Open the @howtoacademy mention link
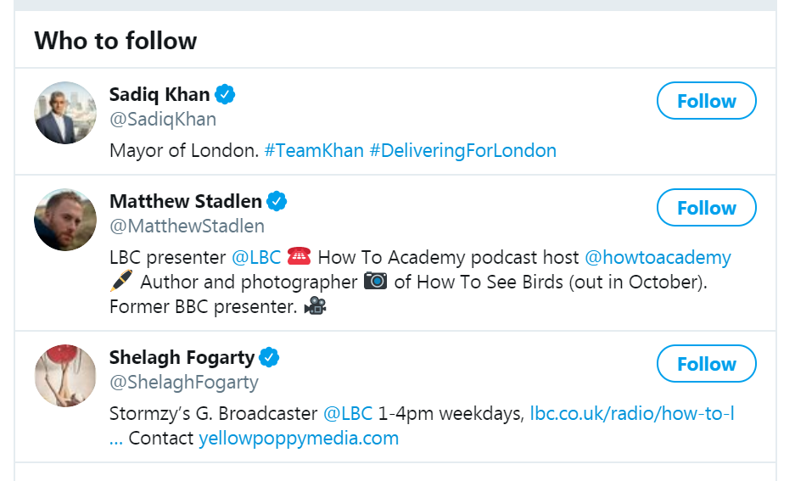The height and width of the screenshot is (481, 795). 658,257
